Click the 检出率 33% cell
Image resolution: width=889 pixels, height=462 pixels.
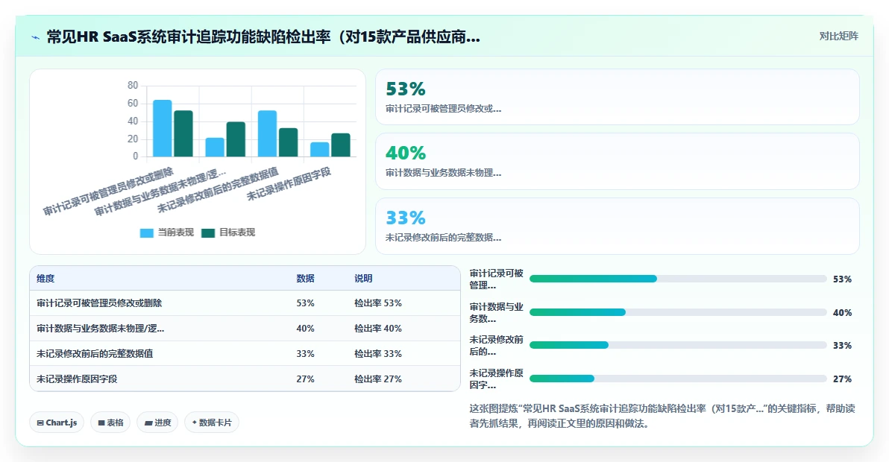378,354
